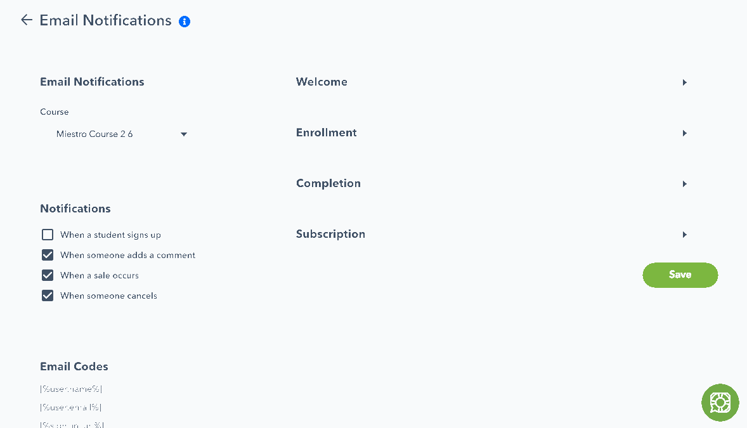
Task: Toggle 'When a sale occurs' checkbox
Action: coord(48,275)
